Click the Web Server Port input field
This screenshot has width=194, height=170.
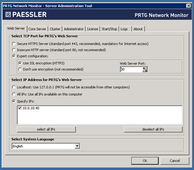pyautogui.click(x=131, y=69)
